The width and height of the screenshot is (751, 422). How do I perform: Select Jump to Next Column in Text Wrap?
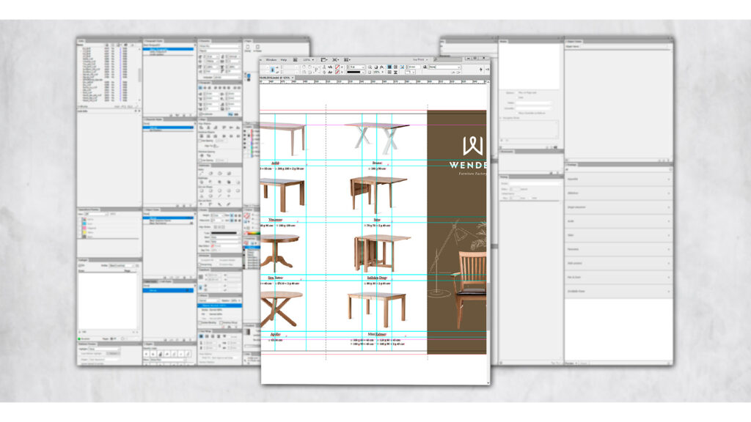(x=224, y=336)
